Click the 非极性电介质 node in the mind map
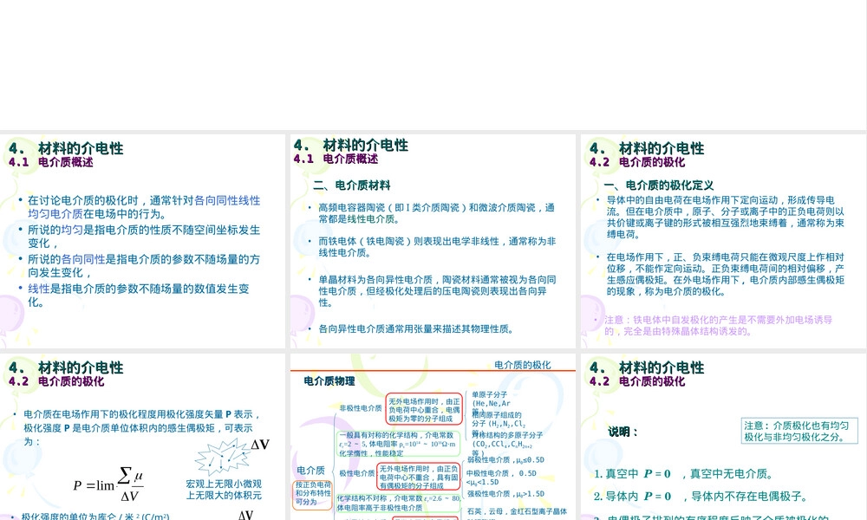The image size is (867, 520). (361, 408)
